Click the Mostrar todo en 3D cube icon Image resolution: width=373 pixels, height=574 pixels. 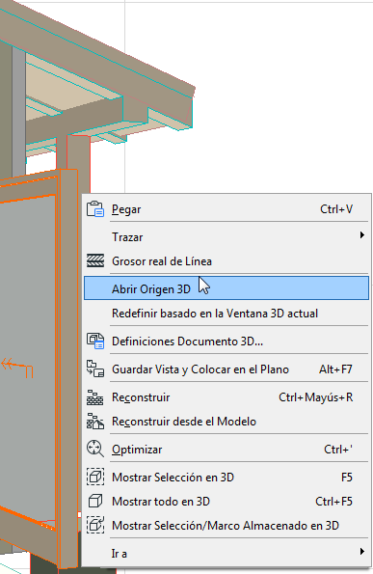pos(95,501)
